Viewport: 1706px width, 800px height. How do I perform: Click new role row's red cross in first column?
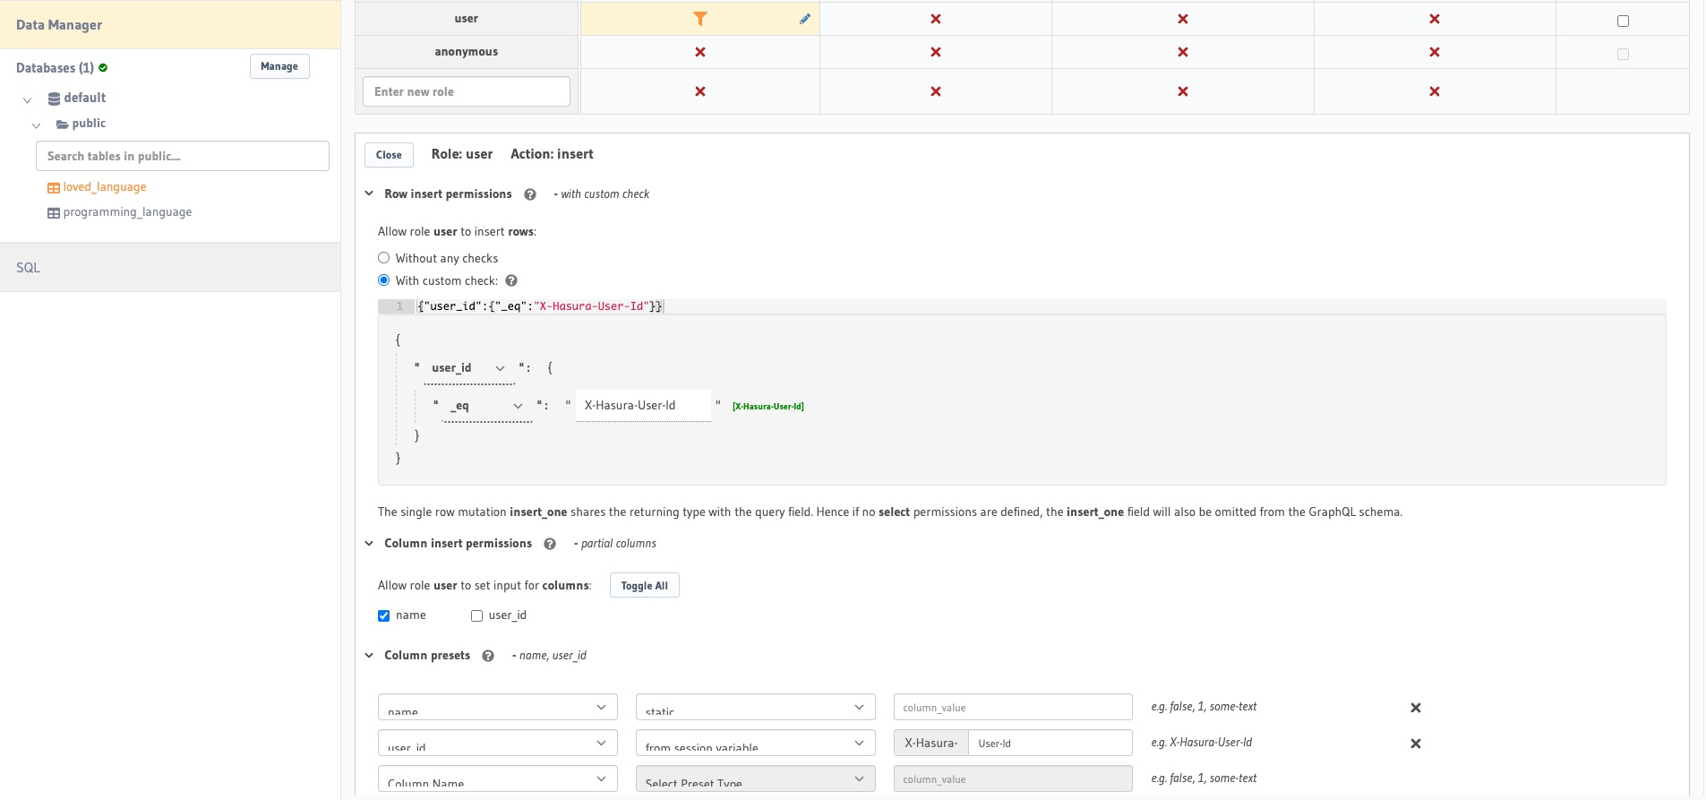pyautogui.click(x=700, y=91)
